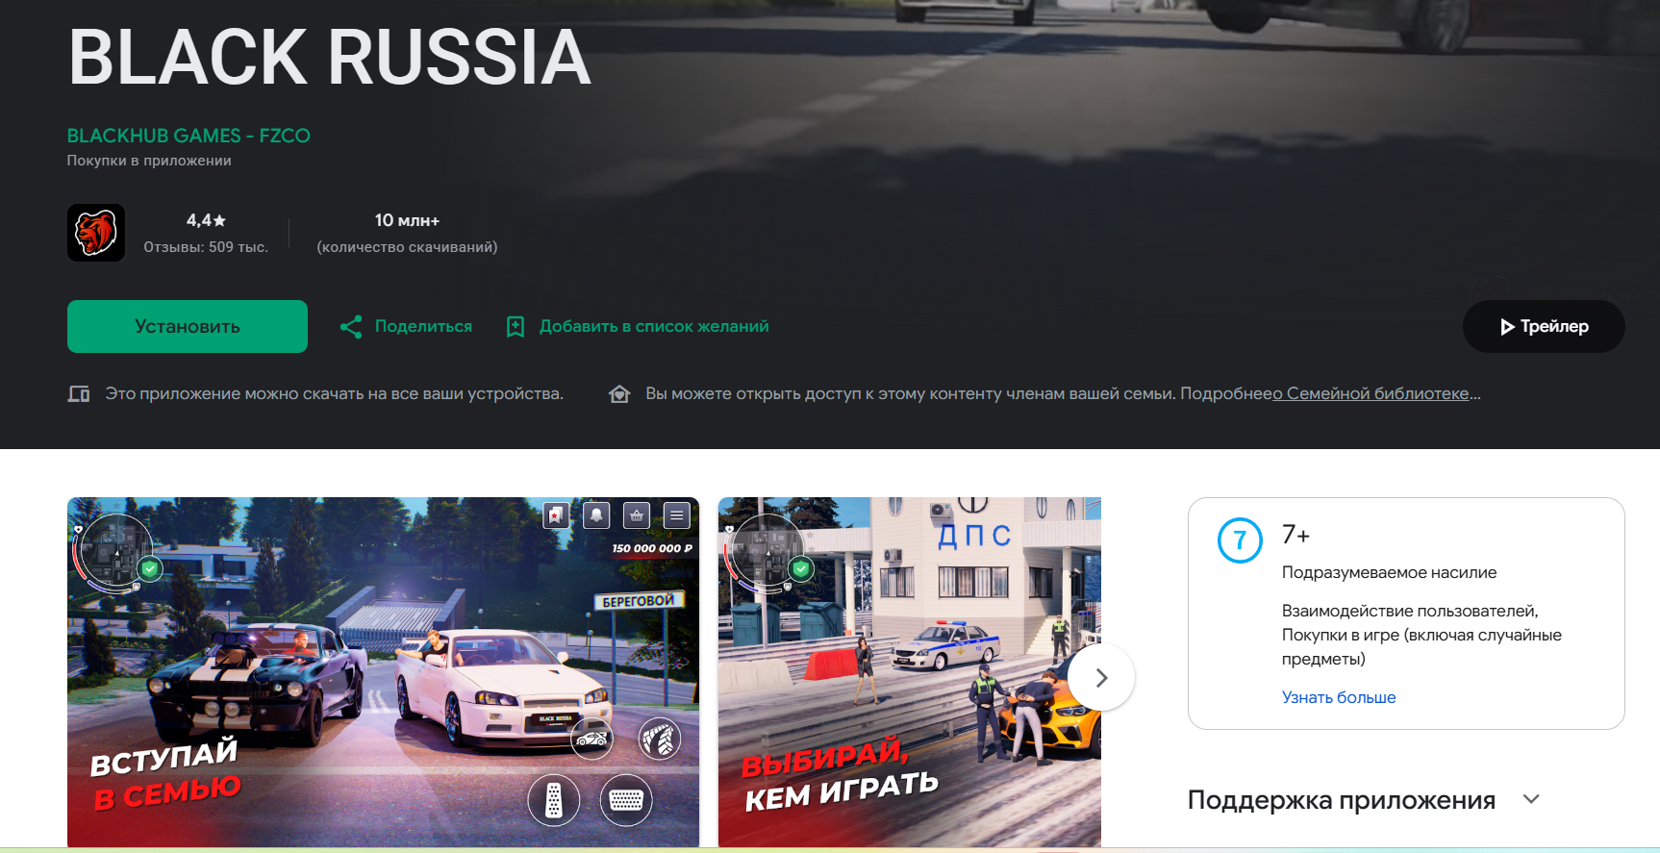The height and width of the screenshot is (853, 1660).
Task: Expand the Поддержка приложения section chevron
Action: tap(1532, 799)
